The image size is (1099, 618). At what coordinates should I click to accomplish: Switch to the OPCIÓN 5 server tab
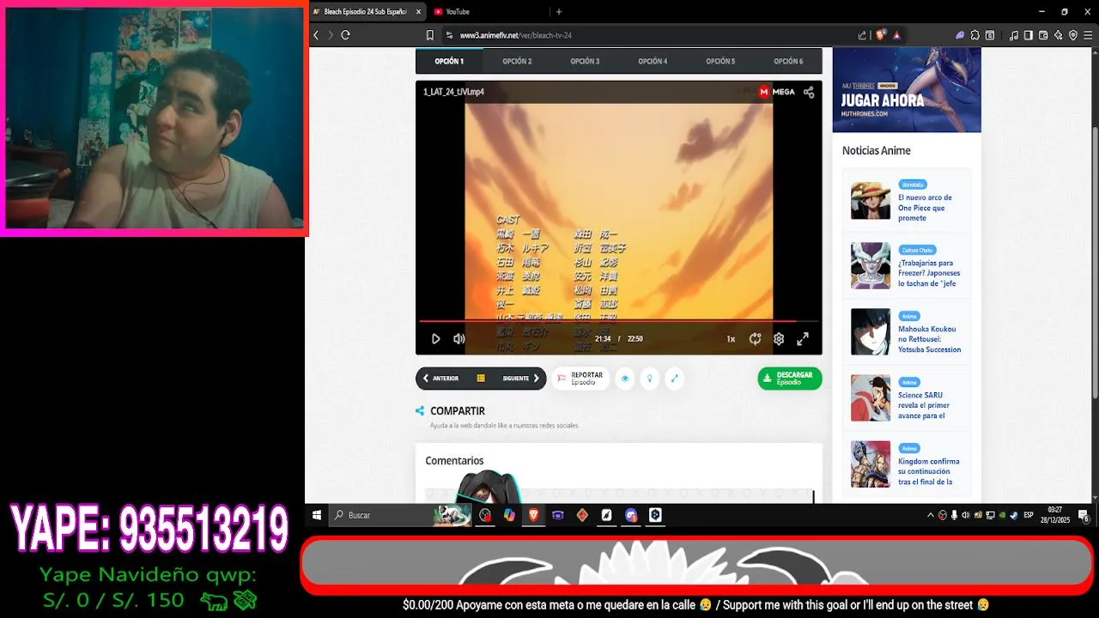pos(720,61)
